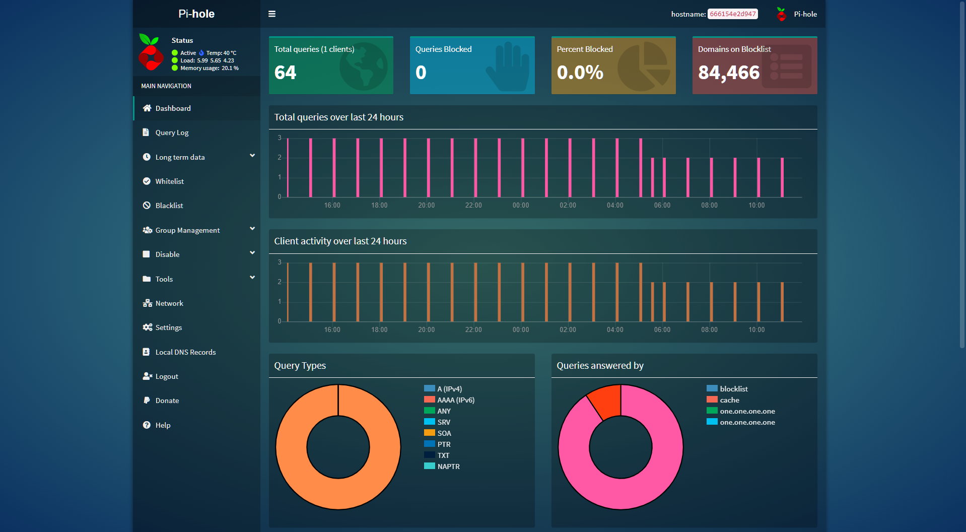Click the Donate PayPal icon
The height and width of the screenshot is (532, 966).
point(147,401)
